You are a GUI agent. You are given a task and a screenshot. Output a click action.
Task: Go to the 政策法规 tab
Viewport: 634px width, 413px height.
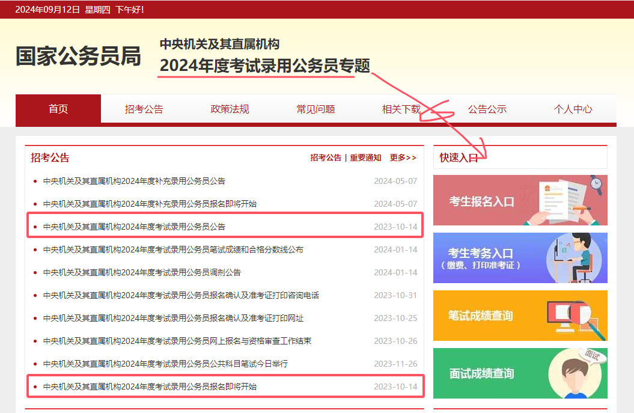pos(230,109)
